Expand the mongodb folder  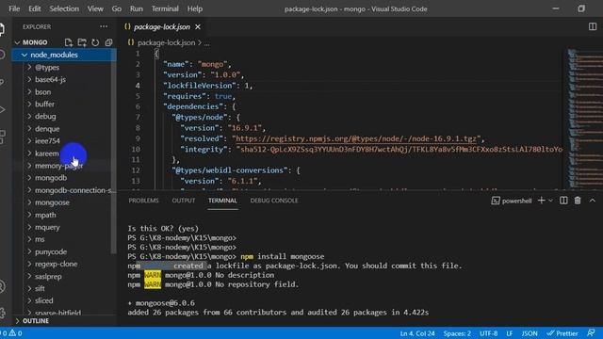[x=51, y=178]
